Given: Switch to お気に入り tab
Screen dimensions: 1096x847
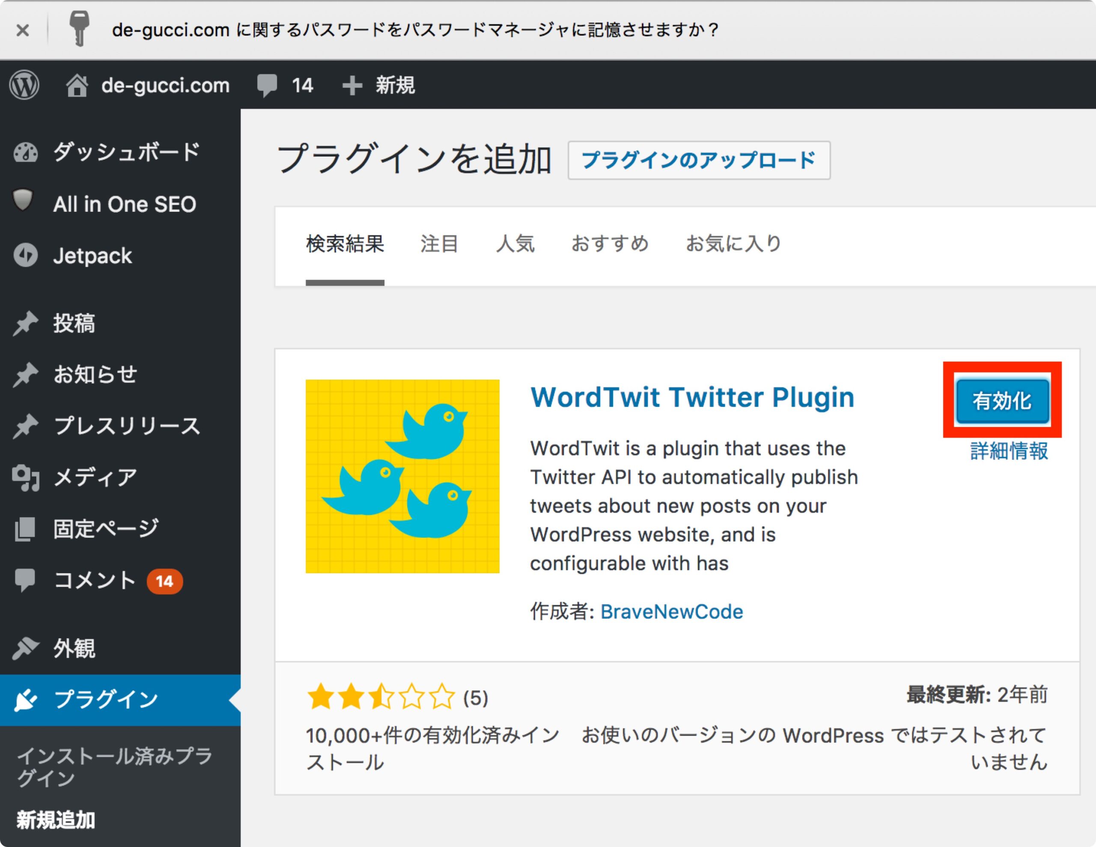Looking at the screenshot, I should (x=734, y=244).
